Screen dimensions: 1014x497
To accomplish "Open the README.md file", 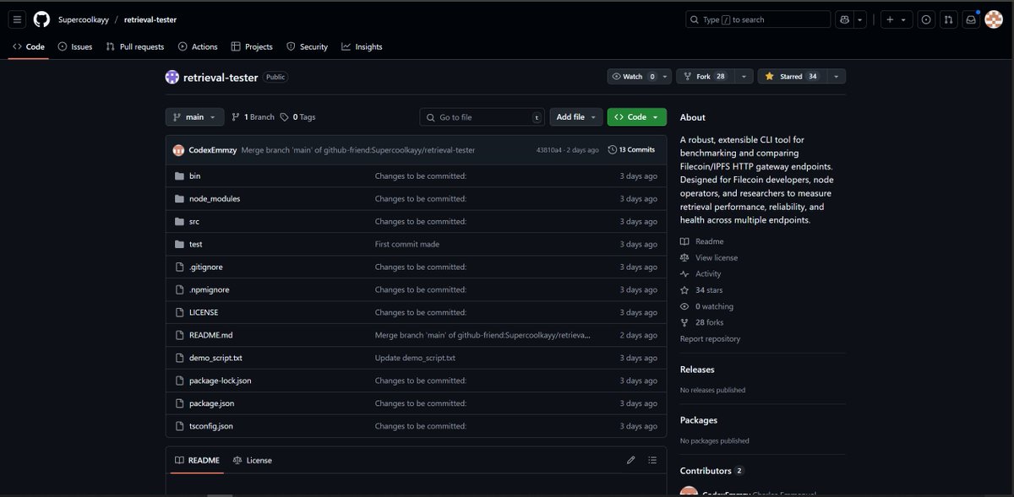I will [210, 336].
